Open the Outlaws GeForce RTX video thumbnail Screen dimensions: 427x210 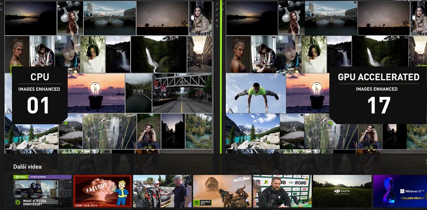[222, 191]
